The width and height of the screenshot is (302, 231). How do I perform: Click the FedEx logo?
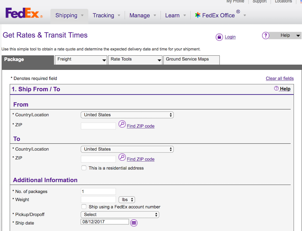click(24, 13)
